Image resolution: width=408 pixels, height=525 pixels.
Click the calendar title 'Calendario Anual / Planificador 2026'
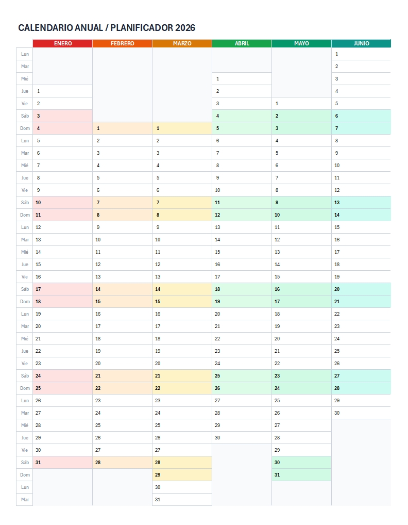(x=107, y=28)
